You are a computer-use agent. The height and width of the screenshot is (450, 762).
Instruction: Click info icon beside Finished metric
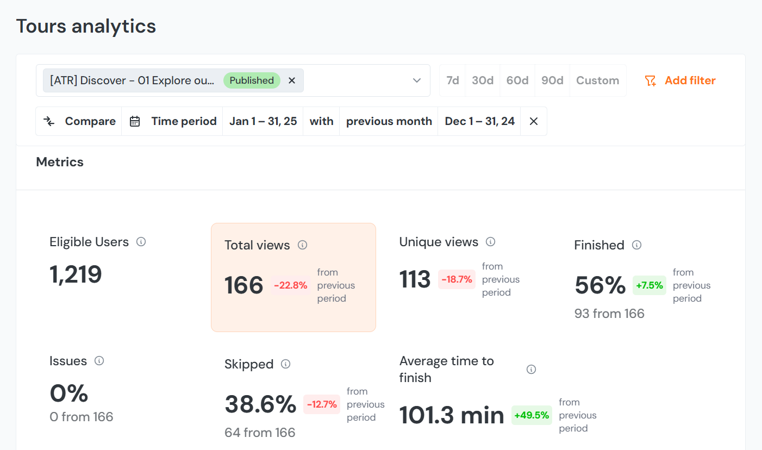[x=636, y=245]
